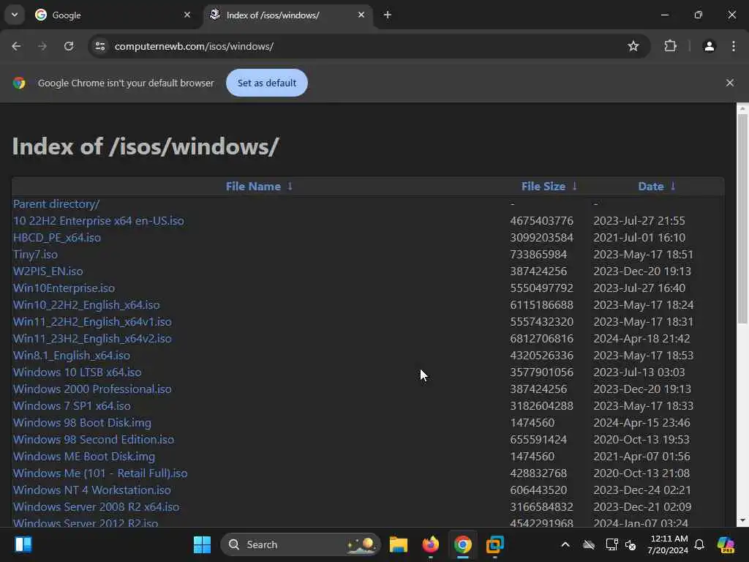The image size is (749, 562).
Task: Go back to the previous page
Action: point(16,46)
